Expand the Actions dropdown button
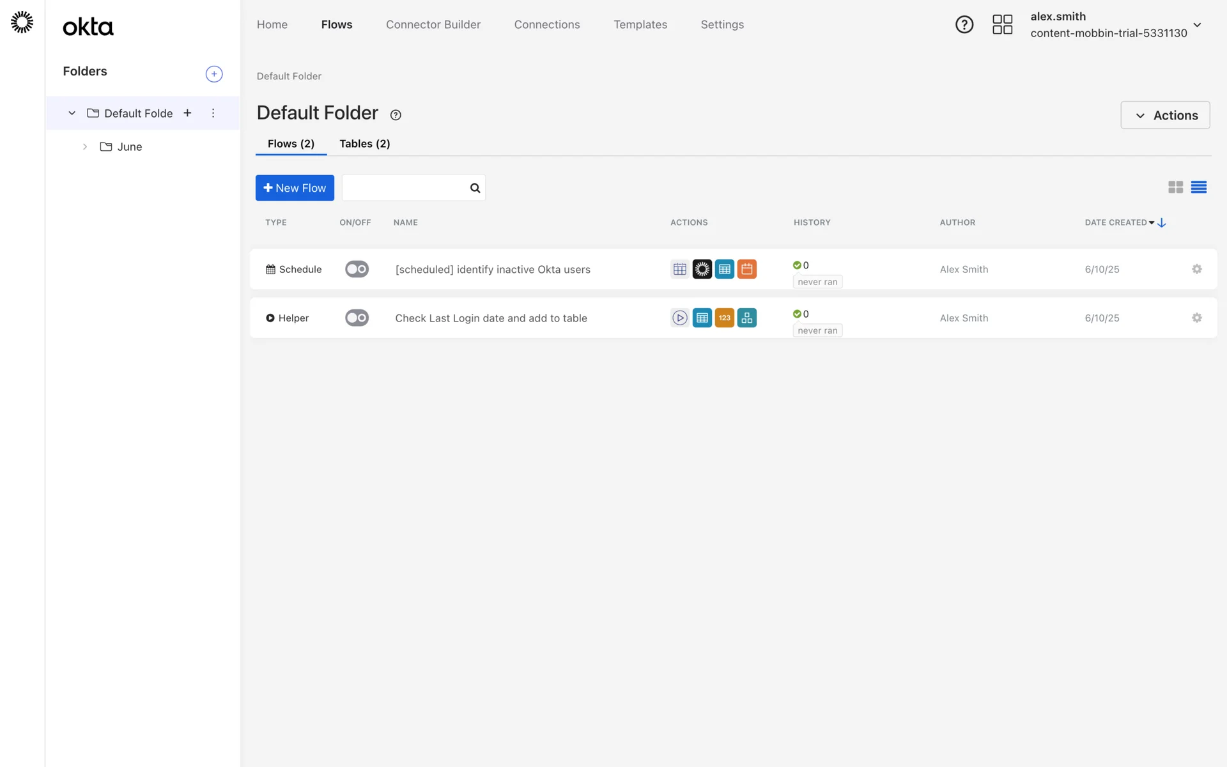This screenshot has width=1227, height=767. pos(1164,115)
